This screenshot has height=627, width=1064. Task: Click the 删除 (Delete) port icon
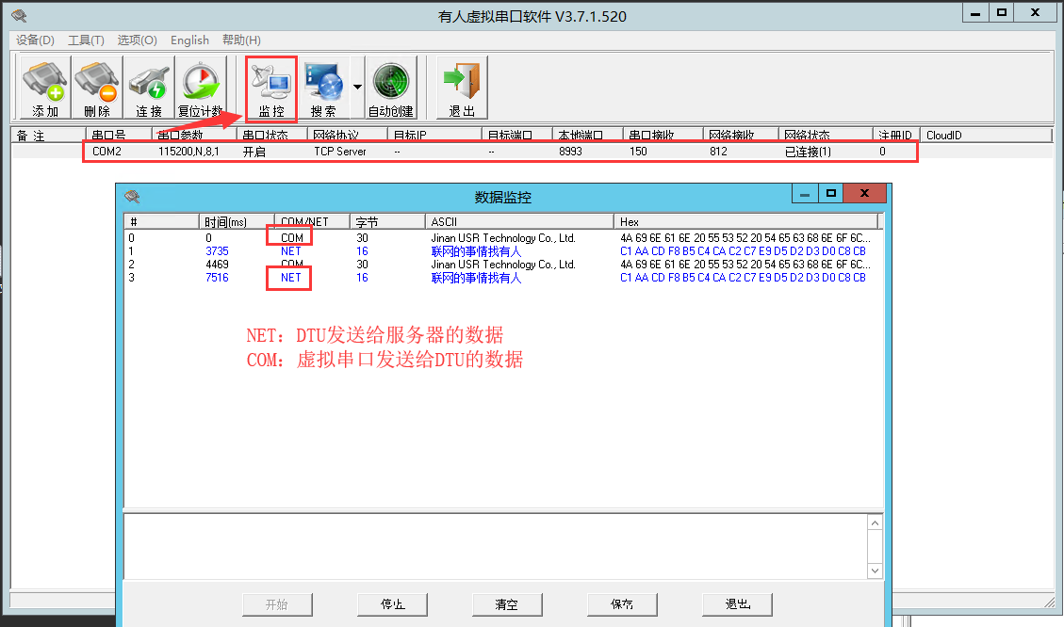(97, 88)
